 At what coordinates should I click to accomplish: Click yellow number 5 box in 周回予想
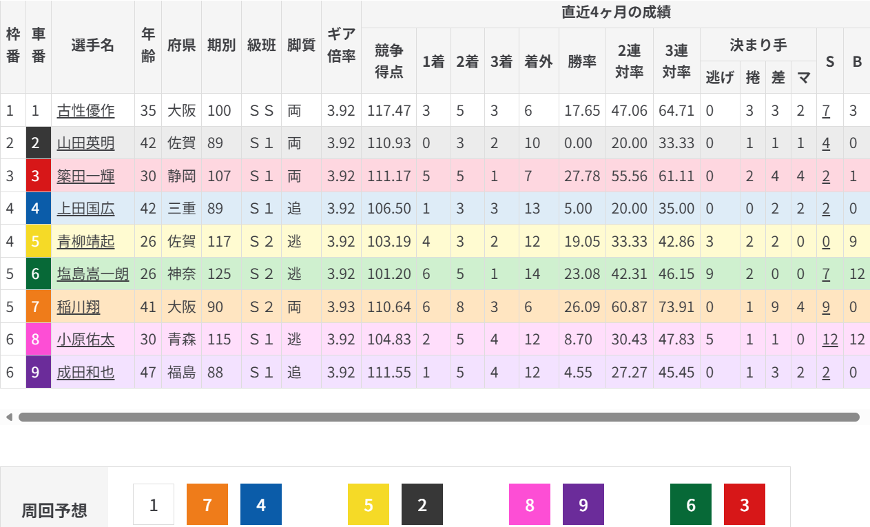(369, 505)
